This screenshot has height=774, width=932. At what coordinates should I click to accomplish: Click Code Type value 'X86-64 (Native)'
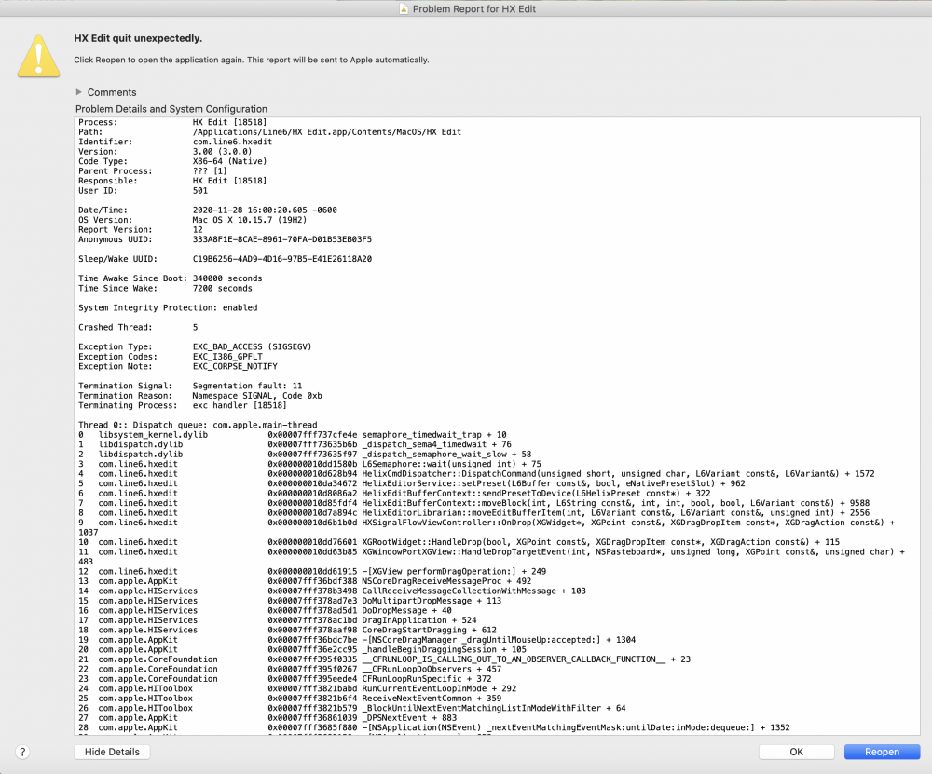(229, 161)
